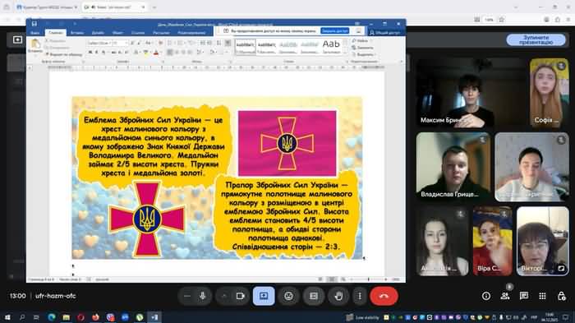Toggle the microphone in Meet
The width and height of the screenshot is (575, 323).
tap(202, 296)
